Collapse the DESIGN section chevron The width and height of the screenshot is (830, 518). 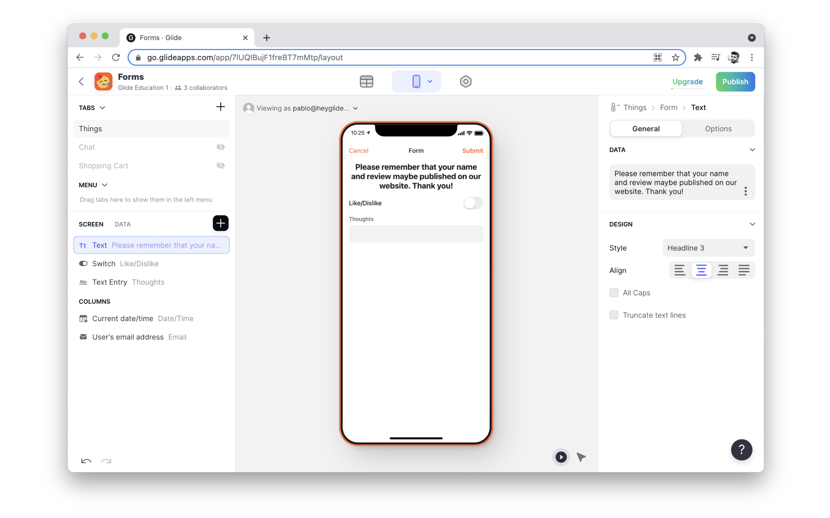point(752,224)
